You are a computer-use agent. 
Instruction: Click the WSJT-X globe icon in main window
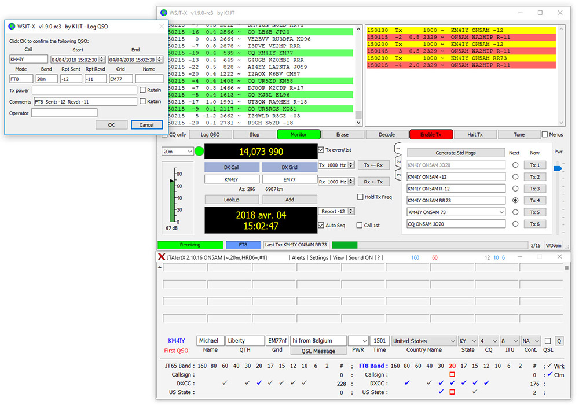[164, 13]
